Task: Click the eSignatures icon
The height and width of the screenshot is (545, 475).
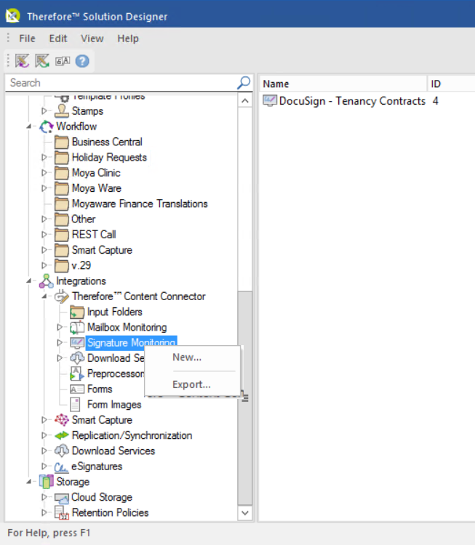Action: coord(62,467)
